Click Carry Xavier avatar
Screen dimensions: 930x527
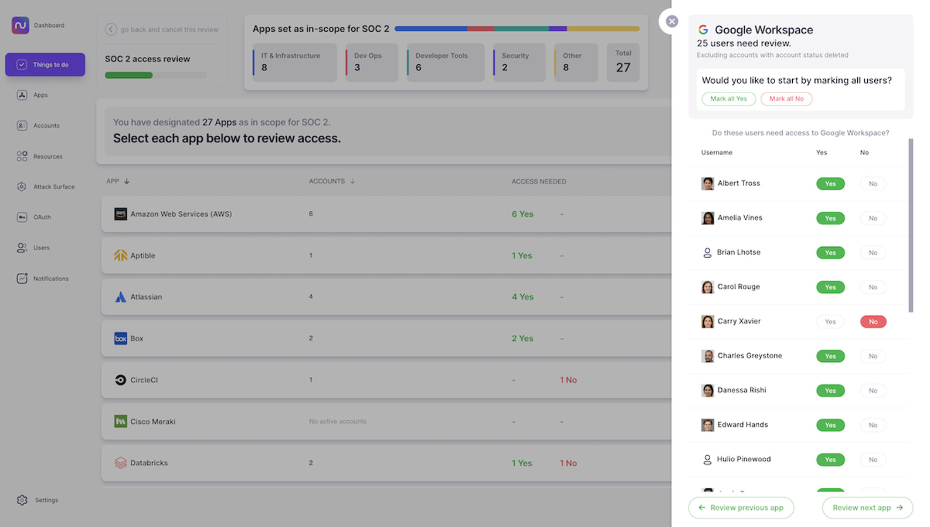pos(708,321)
